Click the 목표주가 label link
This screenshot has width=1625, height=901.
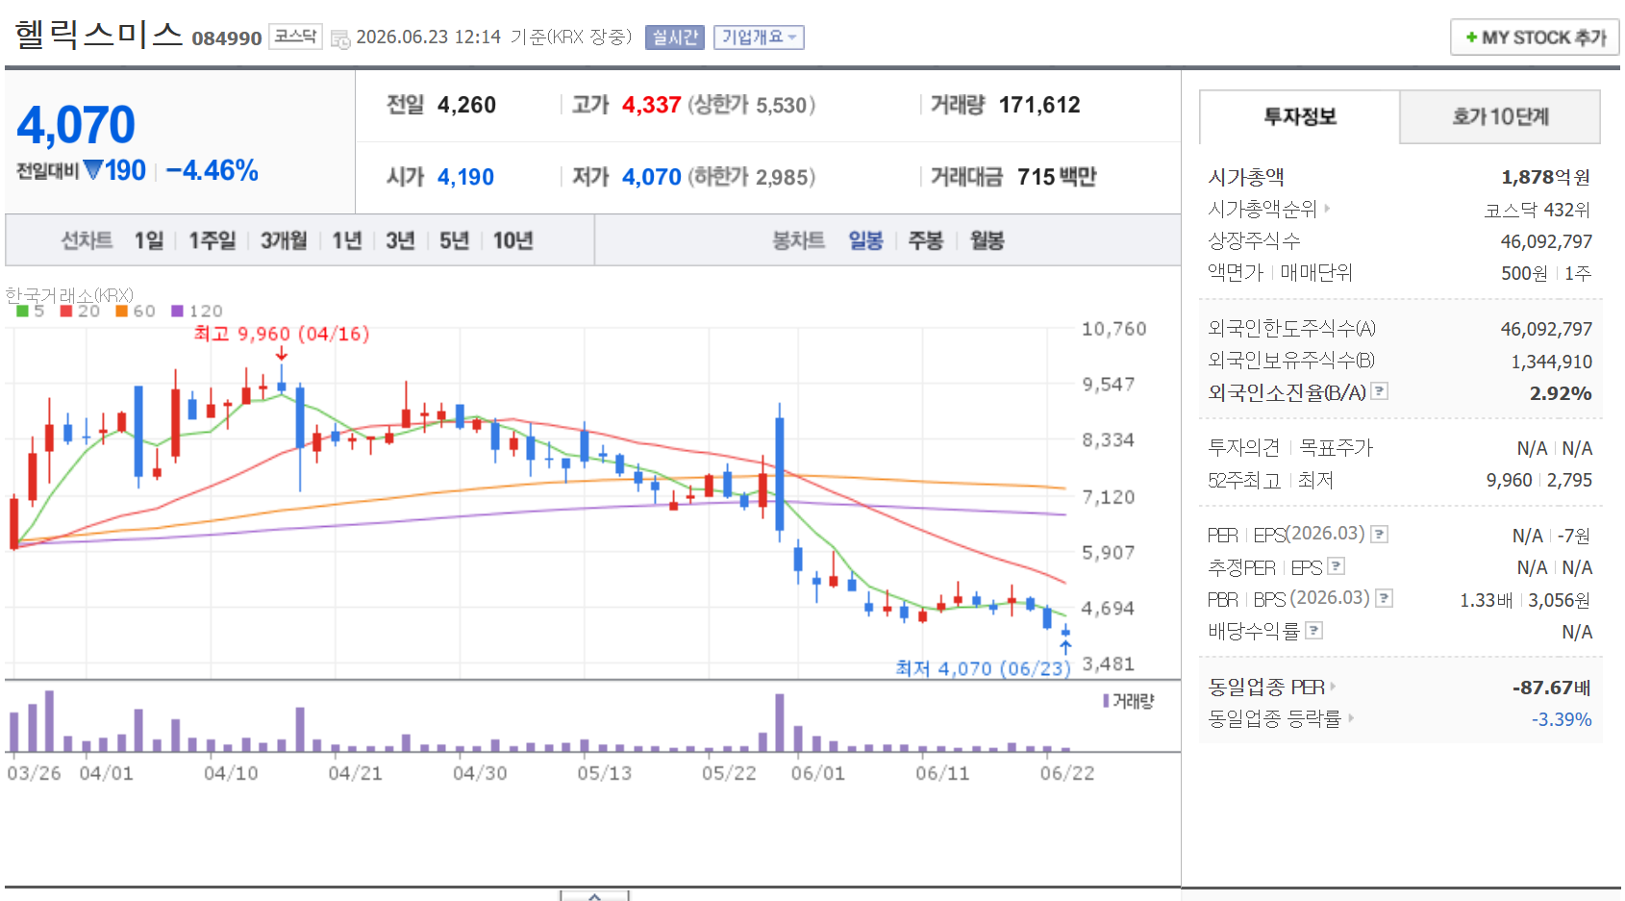[x=1337, y=447]
